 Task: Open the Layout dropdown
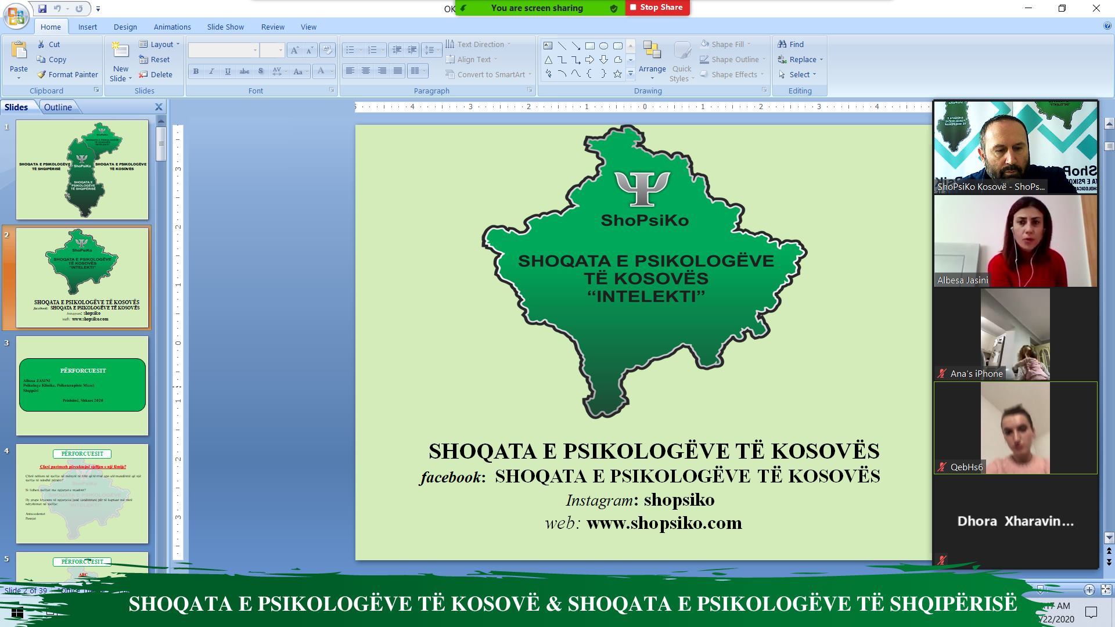[x=160, y=44]
